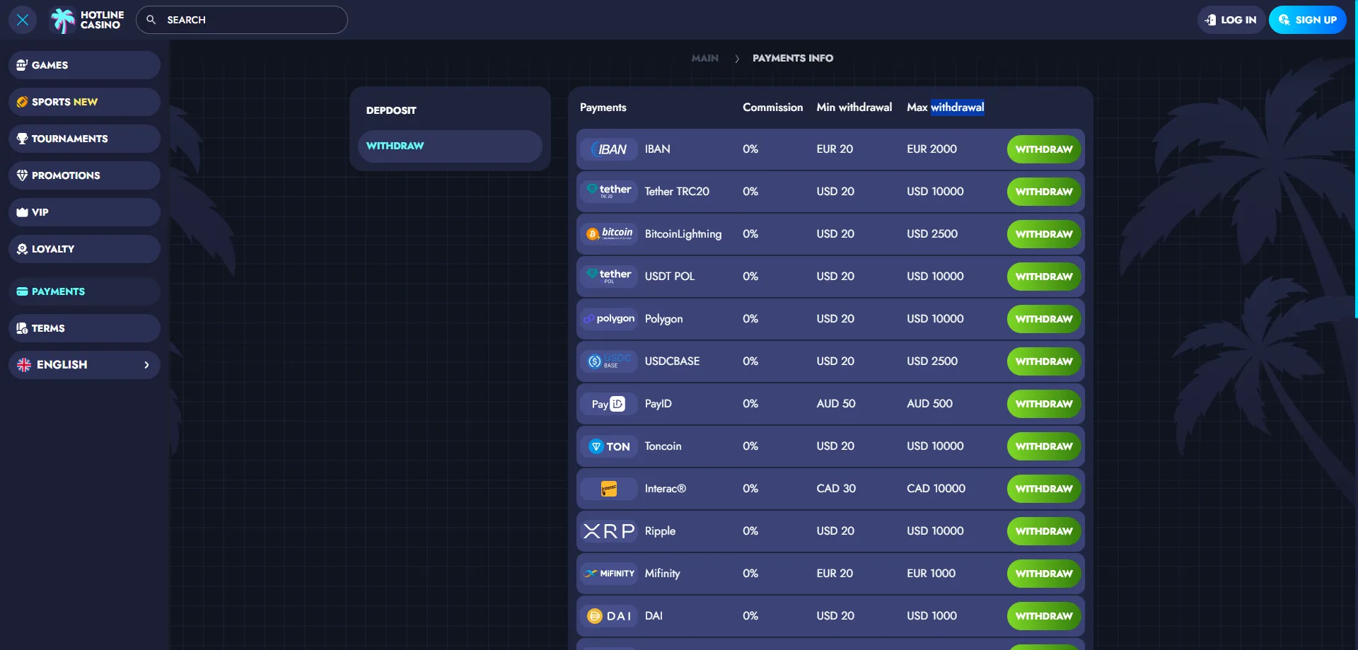1358x650 pixels.
Task: Click the page vertical scrollbar
Action: 1355,159
